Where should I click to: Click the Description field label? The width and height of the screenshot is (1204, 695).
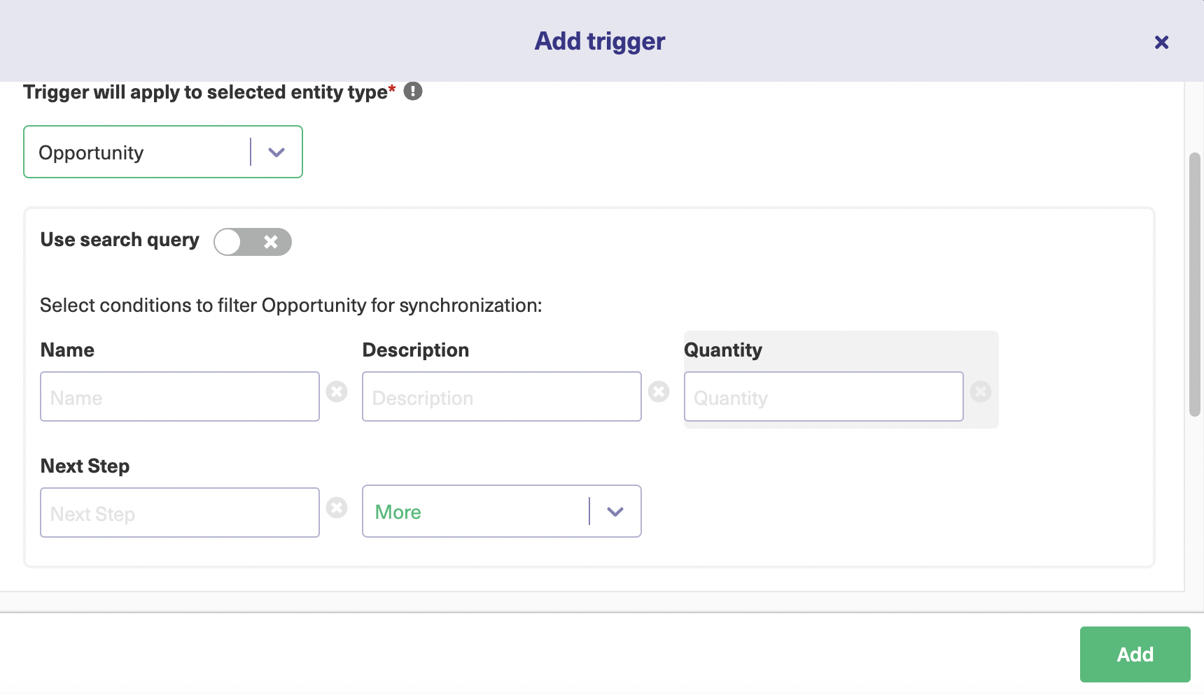(x=416, y=350)
